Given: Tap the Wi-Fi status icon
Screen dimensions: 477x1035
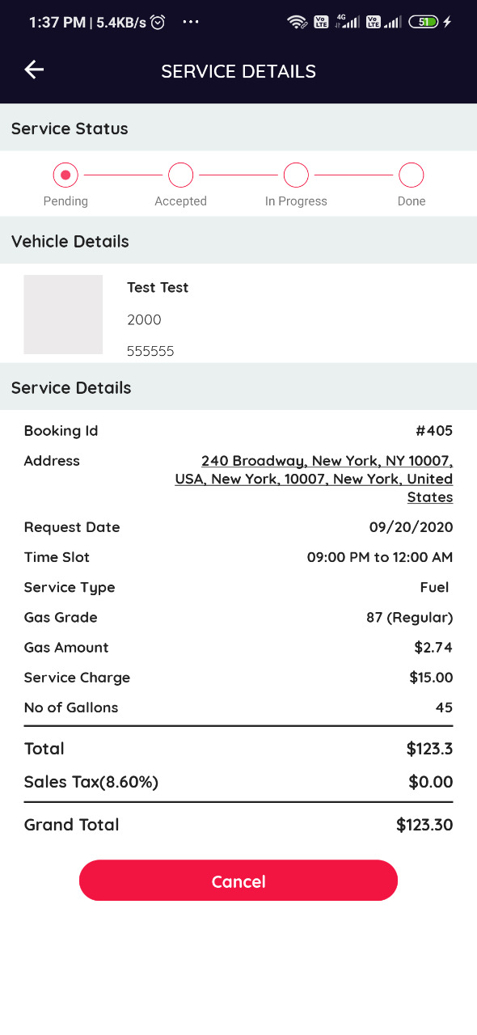Looking at the screenshot, I should point(297,23).
